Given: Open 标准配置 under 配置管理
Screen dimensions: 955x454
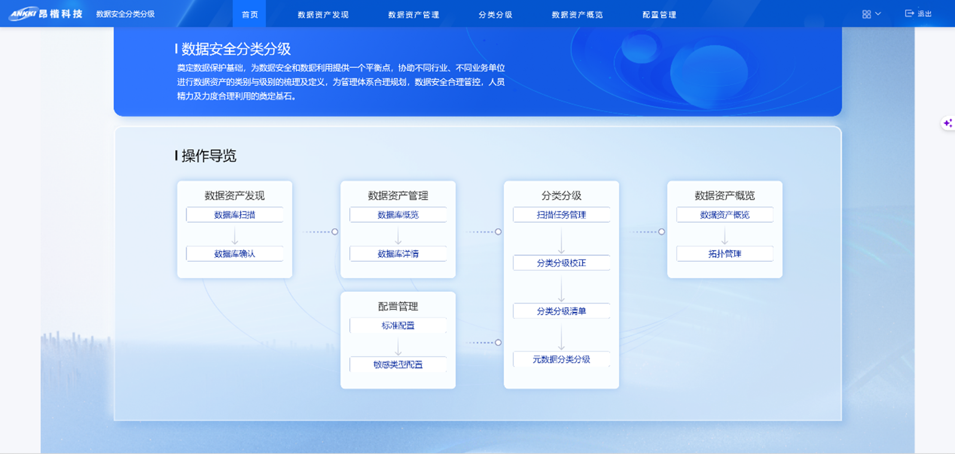Looking at the screenshot, I should [398, 325].
